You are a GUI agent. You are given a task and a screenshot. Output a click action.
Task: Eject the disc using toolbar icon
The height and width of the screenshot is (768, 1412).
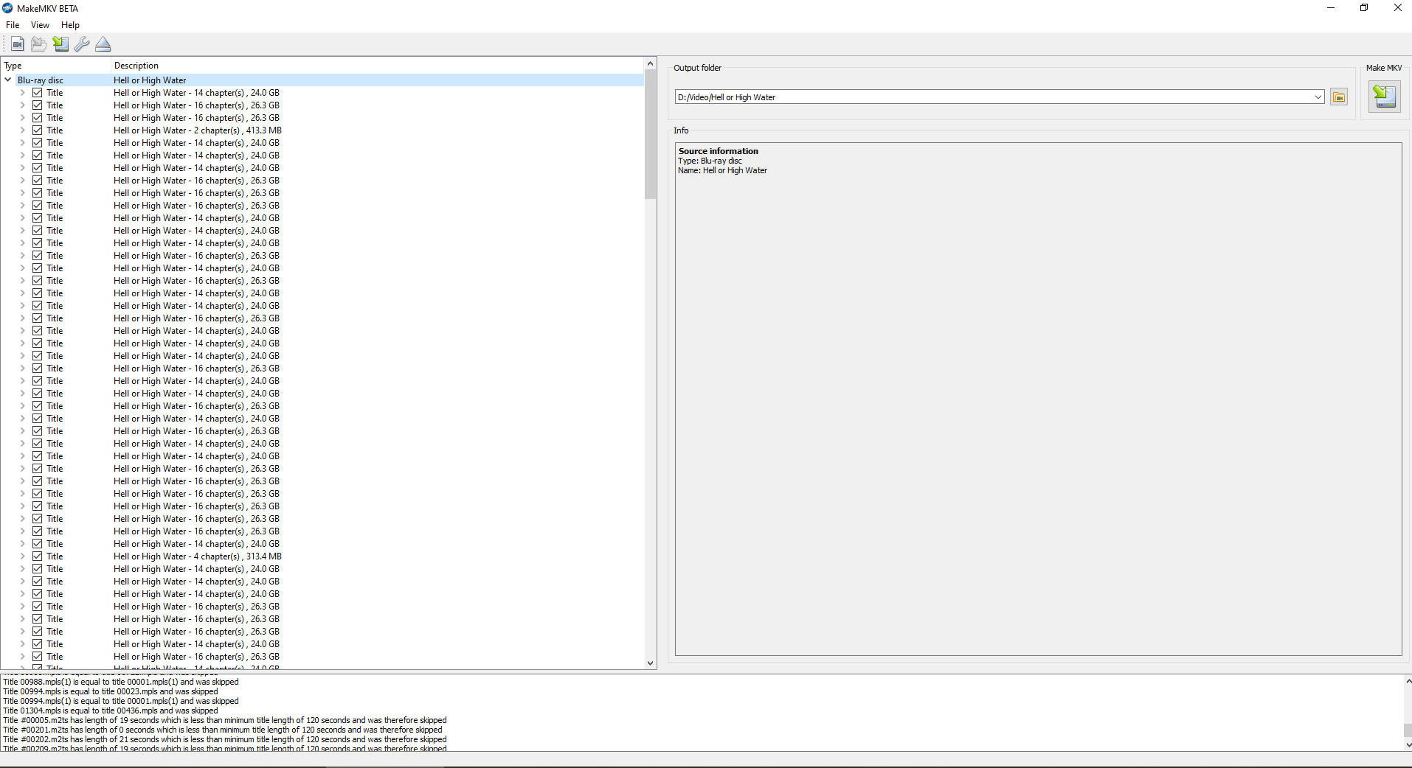(103, 44)
